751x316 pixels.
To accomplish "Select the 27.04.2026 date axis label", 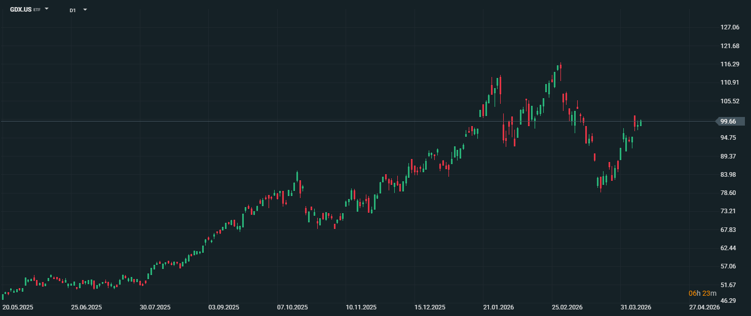I will [x=704, y=307].
